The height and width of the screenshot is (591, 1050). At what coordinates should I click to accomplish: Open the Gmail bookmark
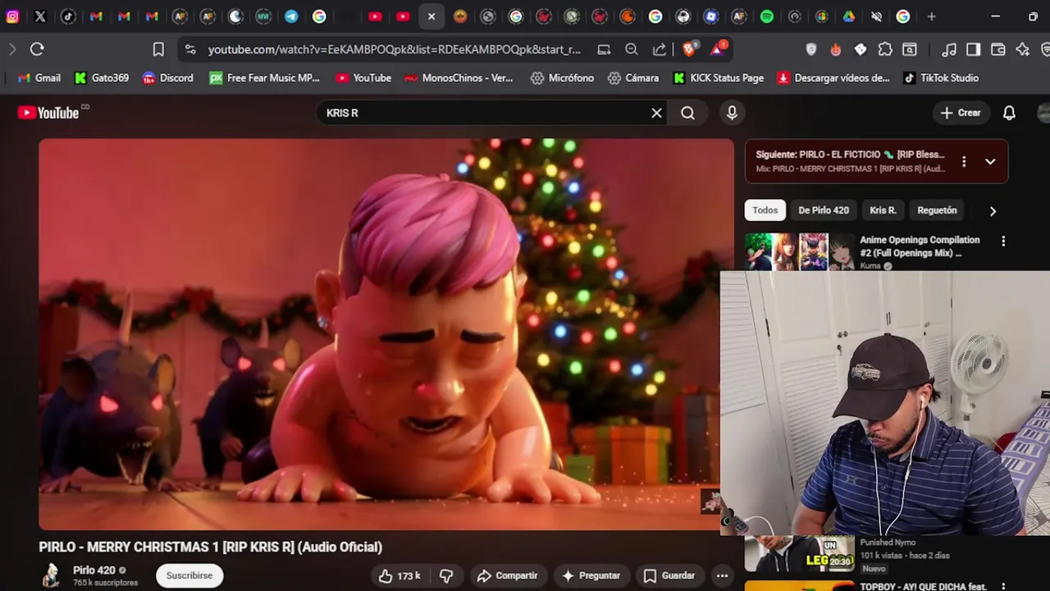click(39, 78)
